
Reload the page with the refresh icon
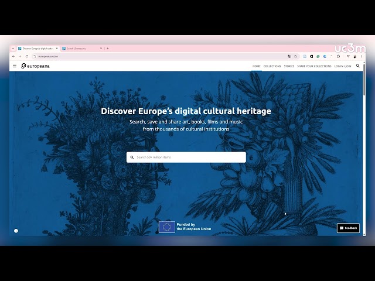[27, 56]
